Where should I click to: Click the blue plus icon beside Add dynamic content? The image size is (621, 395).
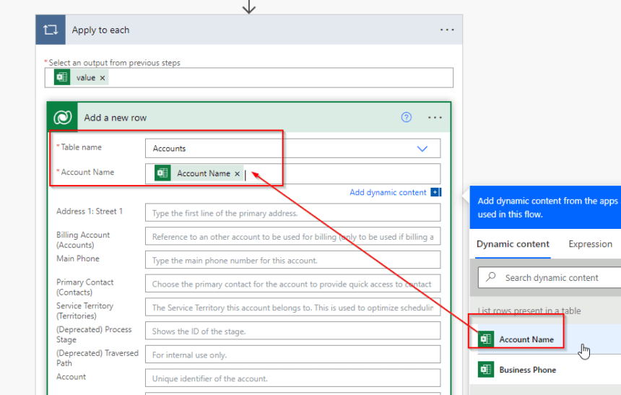(x=435, y=192)
